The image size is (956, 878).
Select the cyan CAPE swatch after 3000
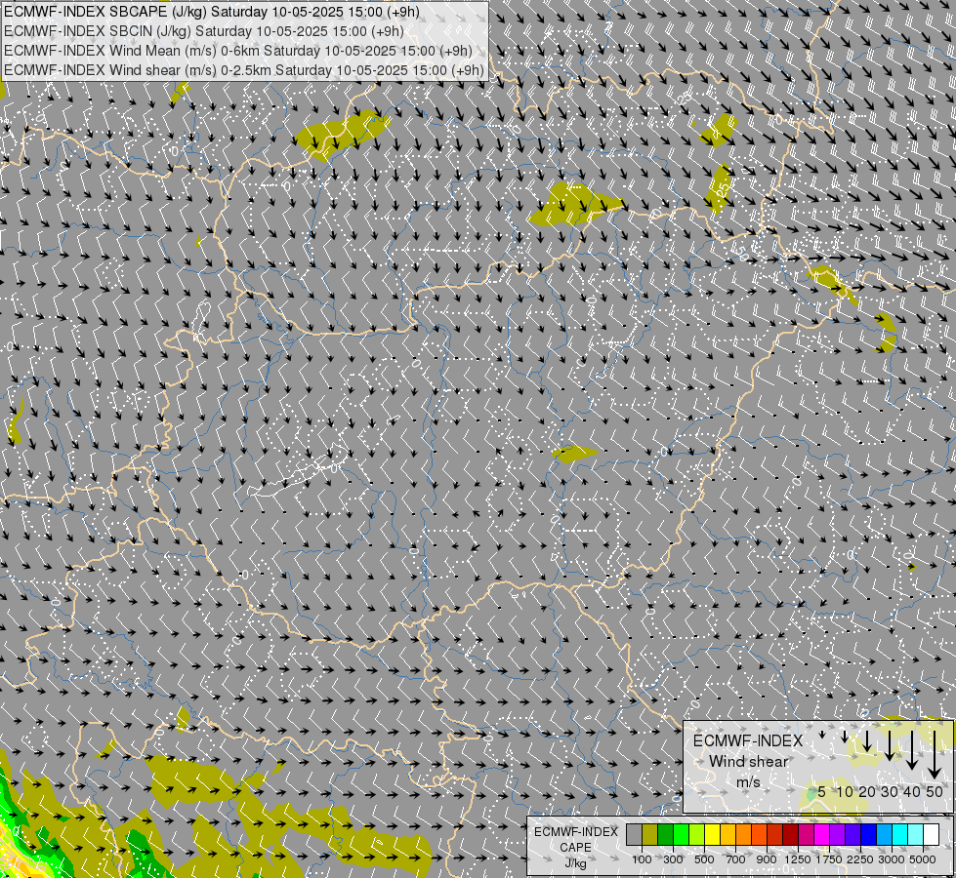(900, 835)
